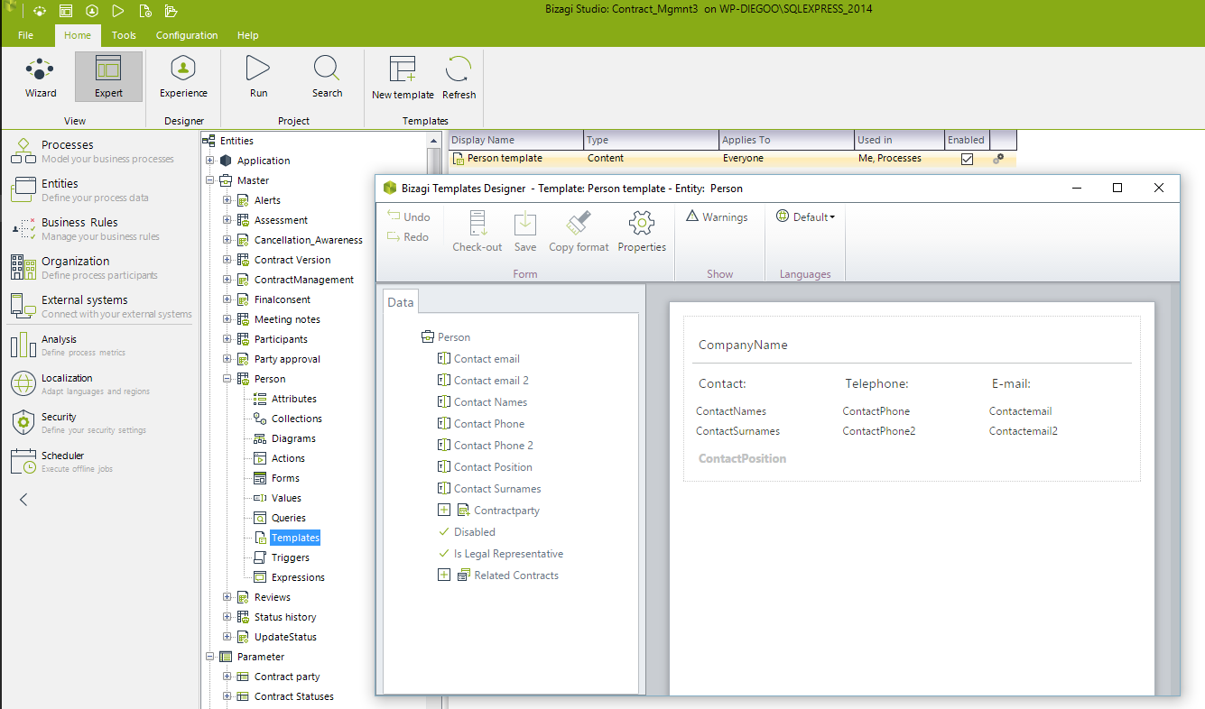Select the Expert view button
The width and height of the screenshot is (1205, 709).
pos(108,77)
